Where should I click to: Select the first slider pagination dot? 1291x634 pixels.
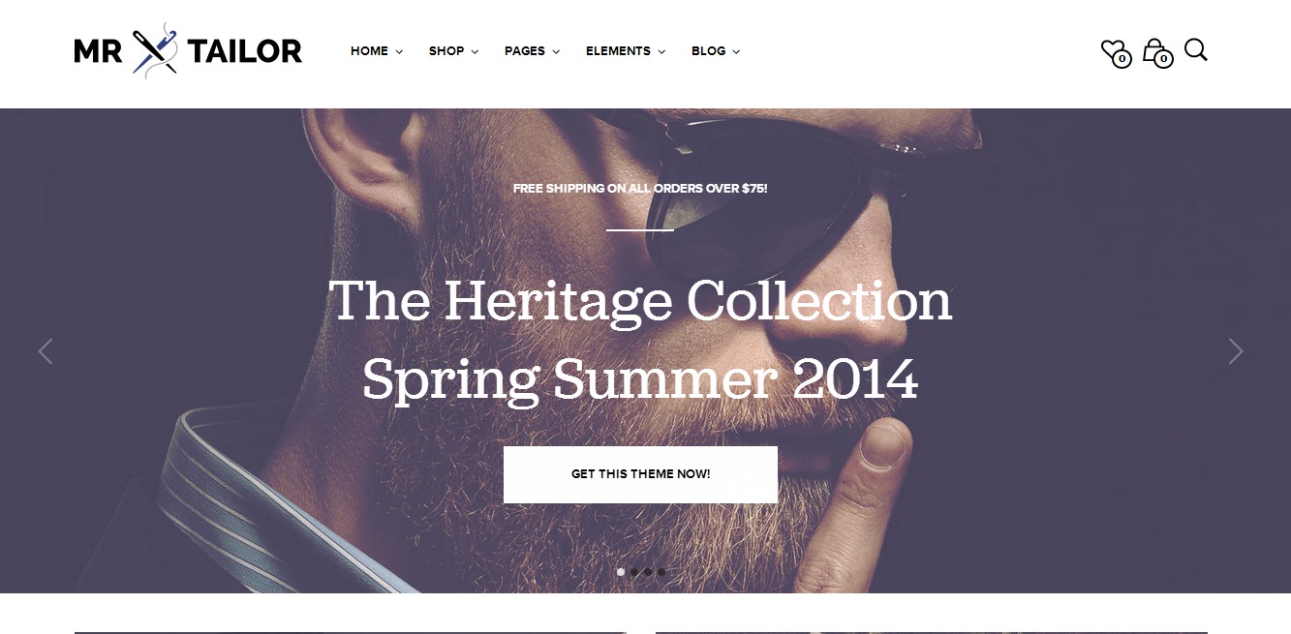621,572
